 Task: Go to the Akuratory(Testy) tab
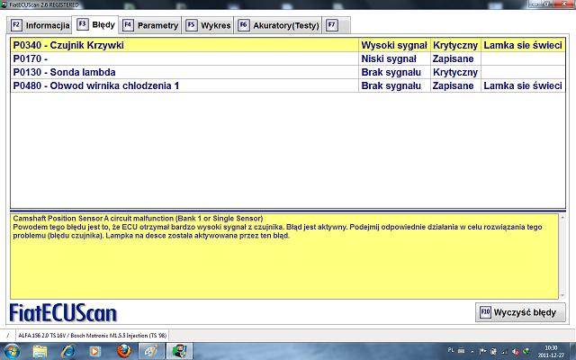[278, 25]
